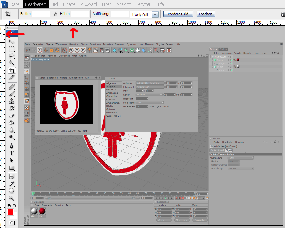Swap foreground and background colors
The width and height of the screenshot is (285, 228).
click(x=15, y=205)
